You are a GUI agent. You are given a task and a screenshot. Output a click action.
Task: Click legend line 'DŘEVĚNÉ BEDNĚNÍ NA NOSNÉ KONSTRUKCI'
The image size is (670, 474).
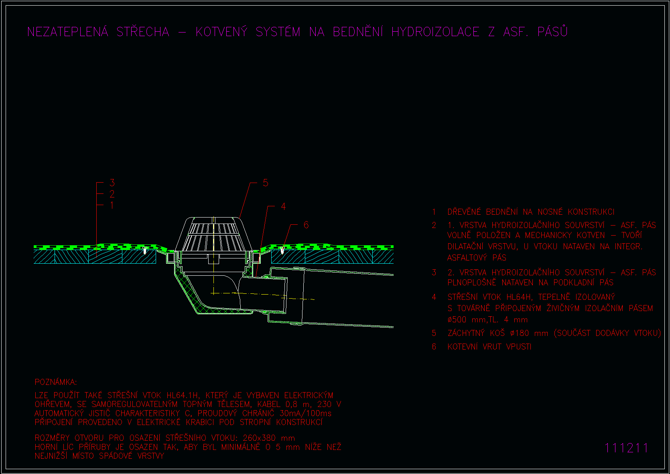pyautogui.click(x=531, y=212)
